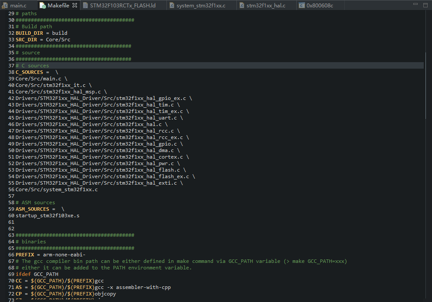
Task: Open the stm32f1xx_hal.c tab
Action: (265, 6)
